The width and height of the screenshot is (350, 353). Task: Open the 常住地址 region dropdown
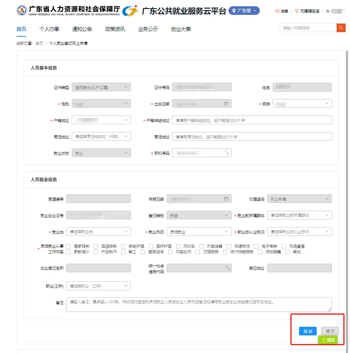pos(101,136)
